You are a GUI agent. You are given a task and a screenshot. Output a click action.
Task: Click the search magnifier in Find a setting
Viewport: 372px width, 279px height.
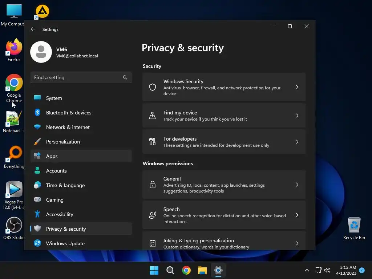[125, 77]
